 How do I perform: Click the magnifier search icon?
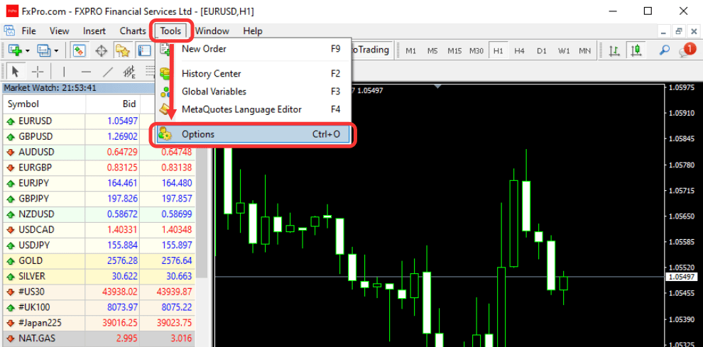[664, 50]
